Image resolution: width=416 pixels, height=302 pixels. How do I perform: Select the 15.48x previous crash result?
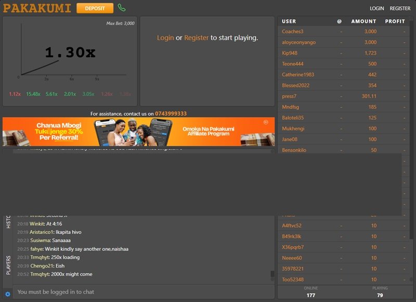tap(33, 94)
